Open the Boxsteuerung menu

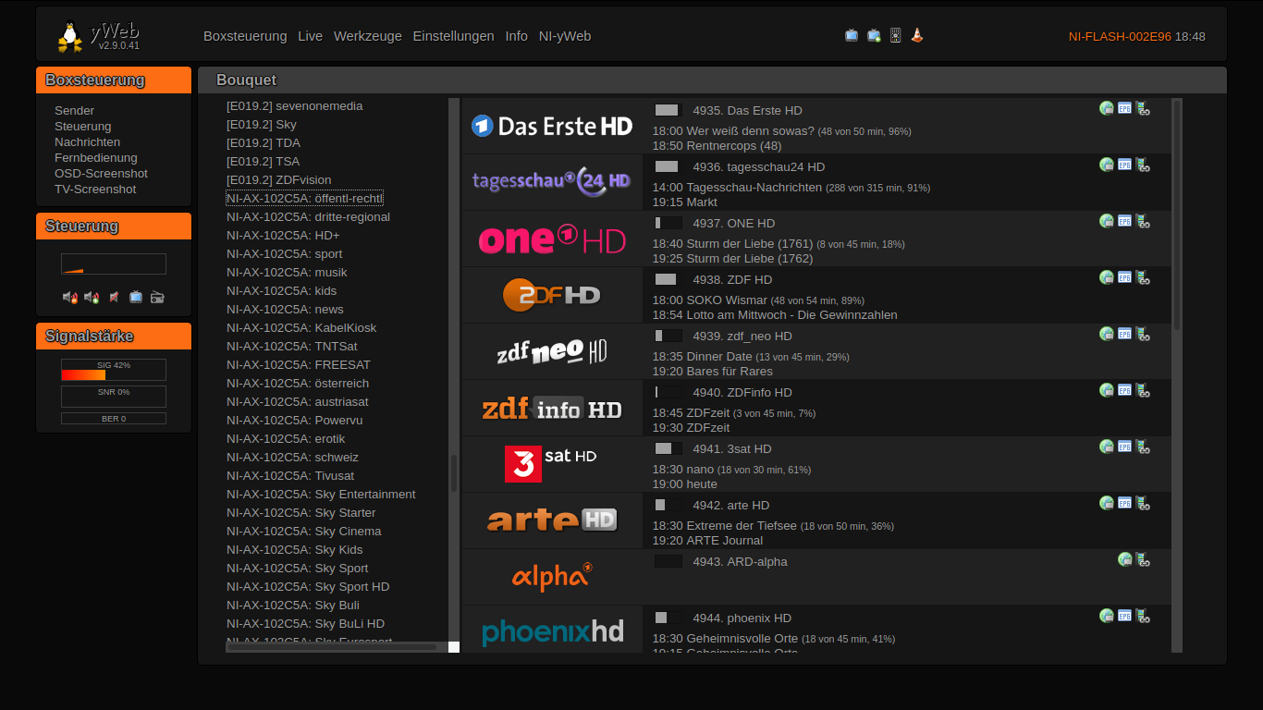[245, 36]
